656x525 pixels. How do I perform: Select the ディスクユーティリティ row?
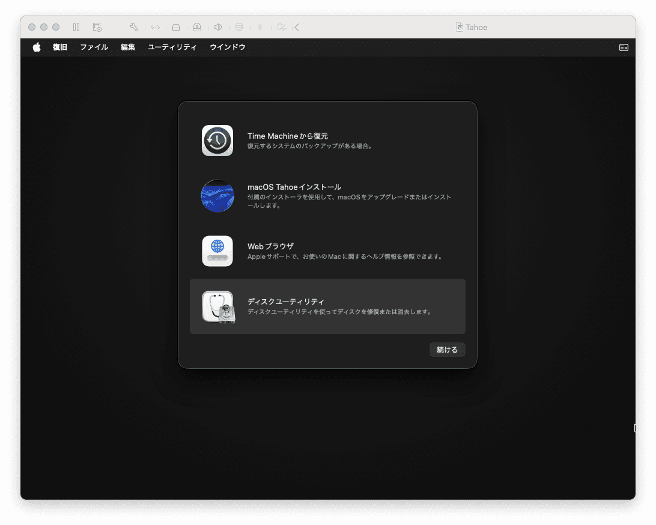[327, 306]
